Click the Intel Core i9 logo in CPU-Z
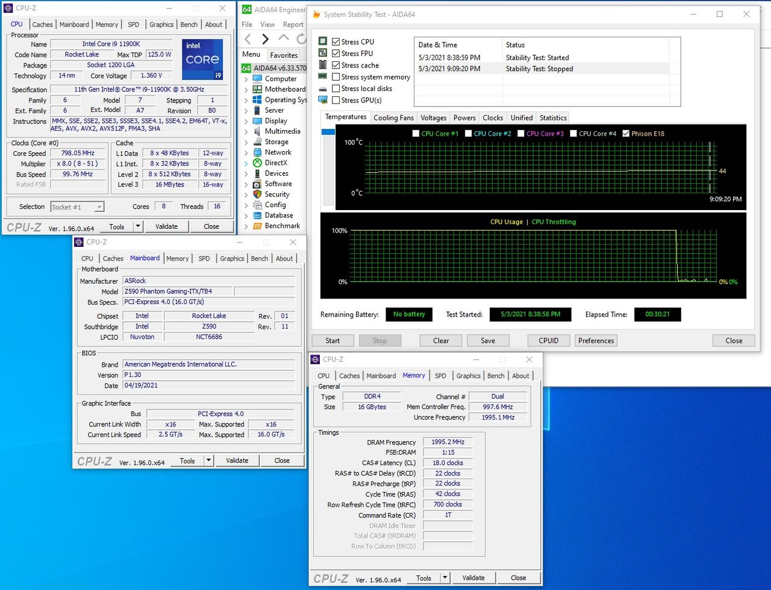The width and height of the screenshot is (771, 590). [x=202, y=60]
